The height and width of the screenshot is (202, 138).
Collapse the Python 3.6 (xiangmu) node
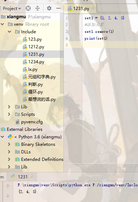click(x=2, y=137)
